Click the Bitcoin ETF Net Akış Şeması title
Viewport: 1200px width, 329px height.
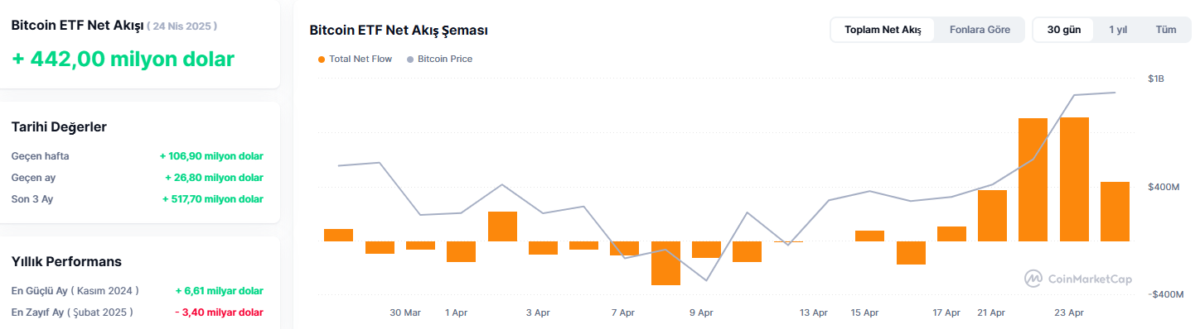click(399, 31)
